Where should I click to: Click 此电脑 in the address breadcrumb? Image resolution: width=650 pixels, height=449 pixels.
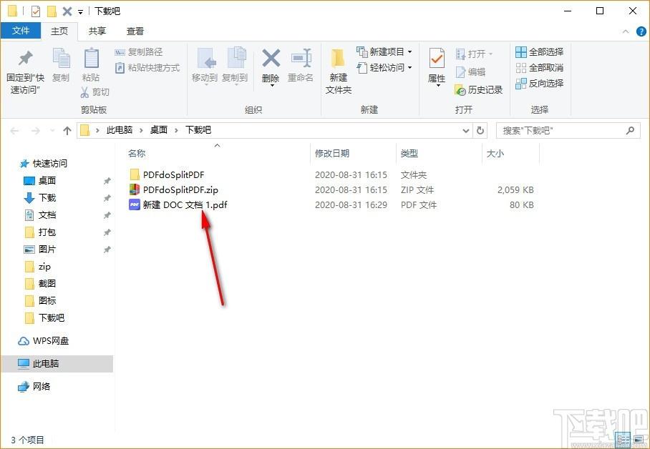pos(120,130)
